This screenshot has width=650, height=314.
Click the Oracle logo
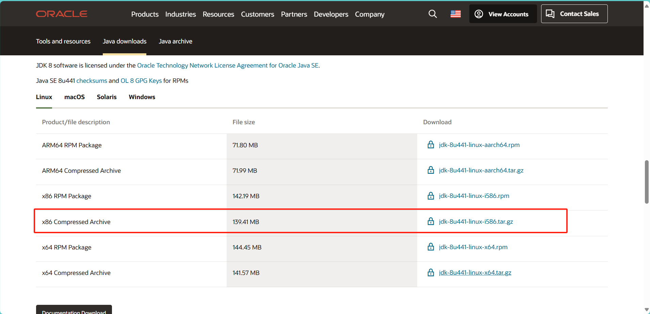pyautogui.click(x=62, y=14)
